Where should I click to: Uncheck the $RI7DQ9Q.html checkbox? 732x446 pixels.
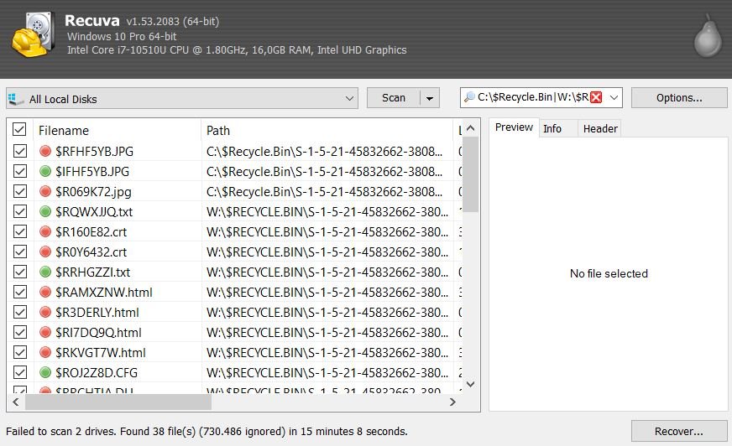tap(20, 332)
